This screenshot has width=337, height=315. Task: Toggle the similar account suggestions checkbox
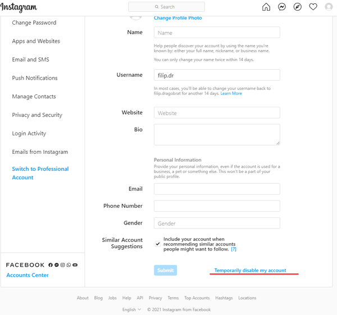(x=158, y=244)
